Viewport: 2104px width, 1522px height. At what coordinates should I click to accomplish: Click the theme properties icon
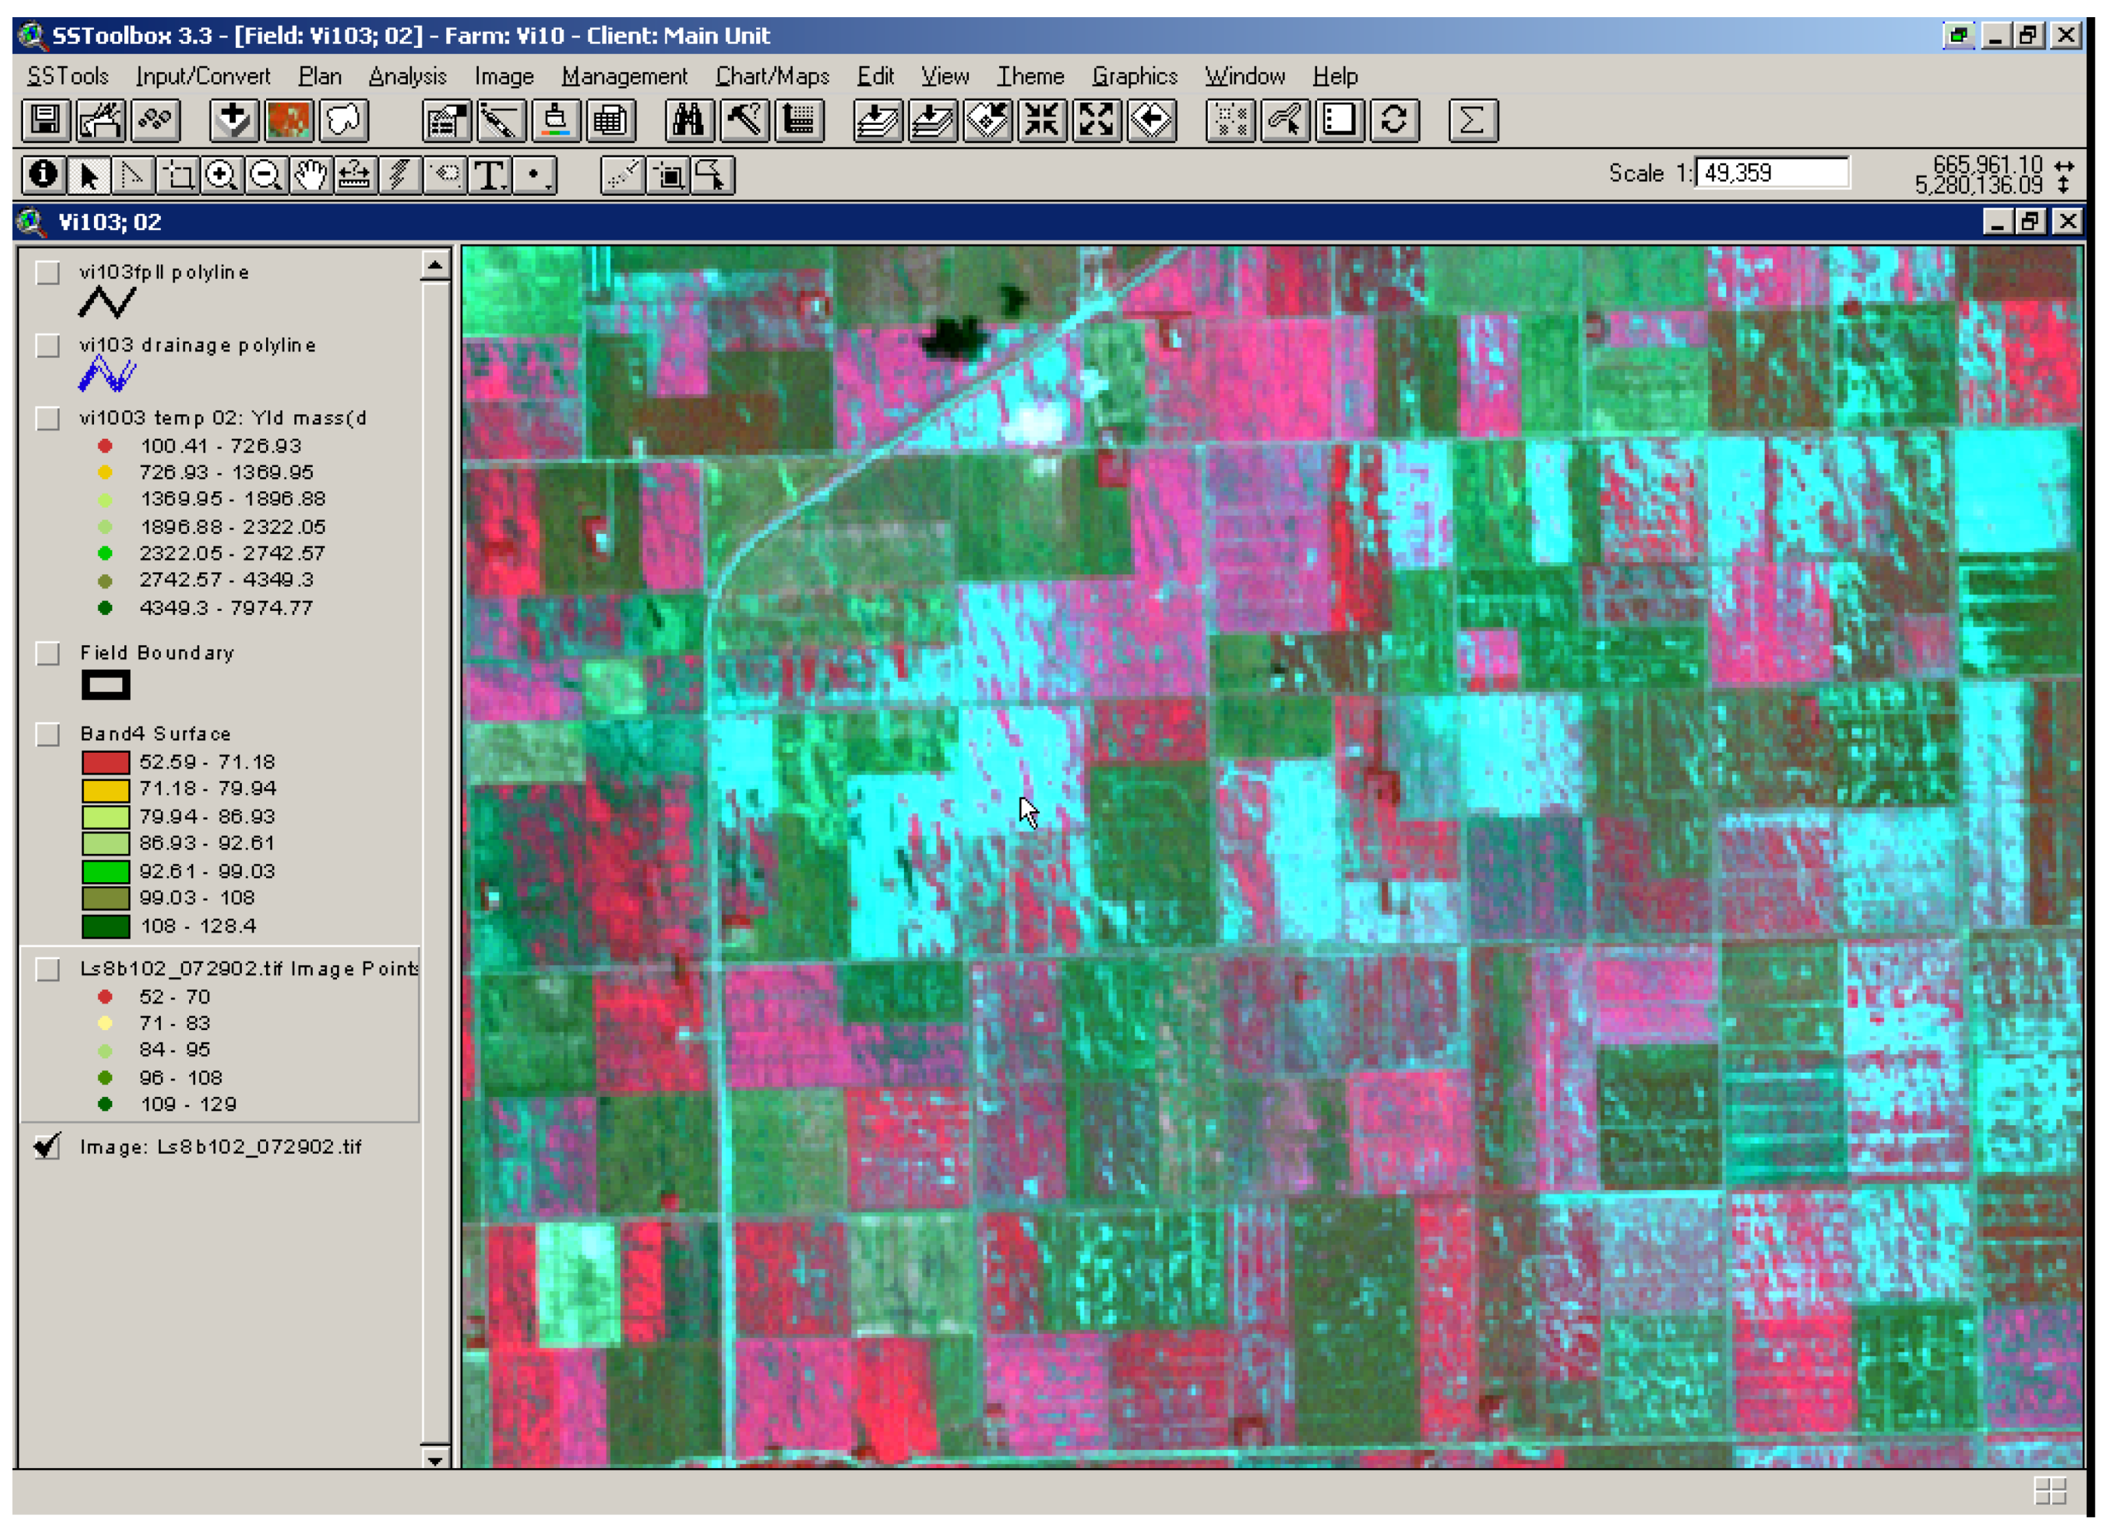coord(446,121)
